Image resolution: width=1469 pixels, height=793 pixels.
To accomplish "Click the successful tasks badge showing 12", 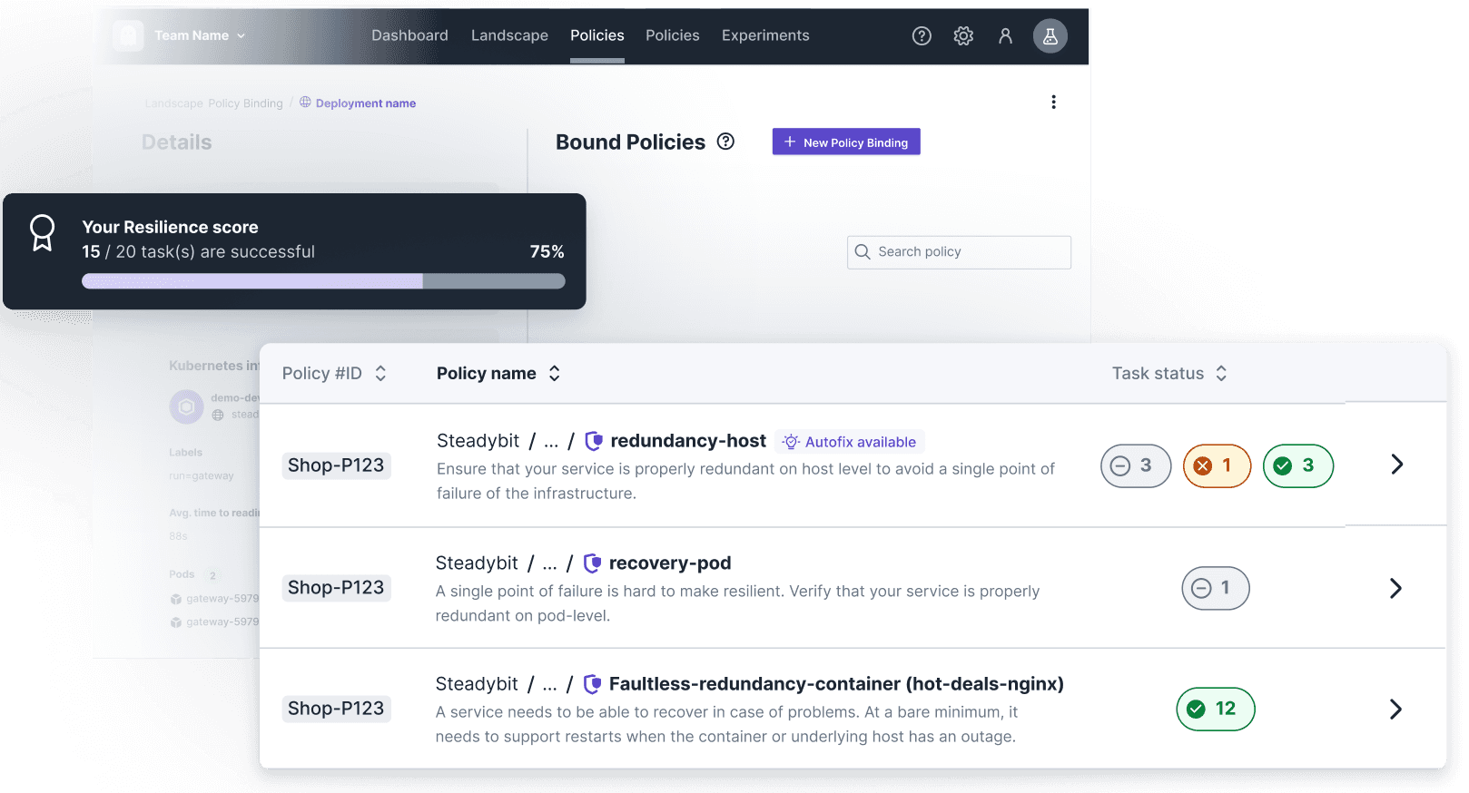I will [x=1216, y=709].
